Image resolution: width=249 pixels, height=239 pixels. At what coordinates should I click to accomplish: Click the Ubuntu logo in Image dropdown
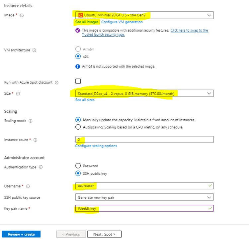[81, 15]
